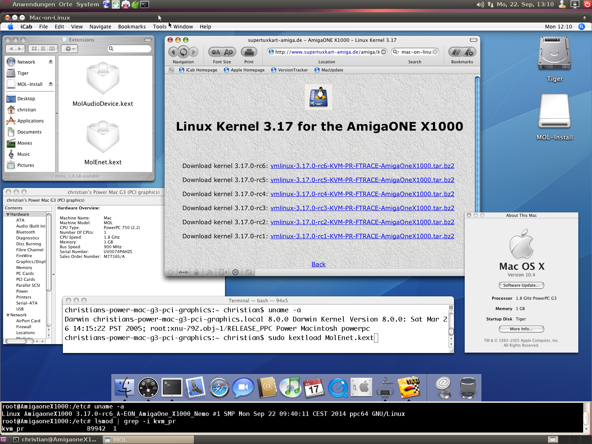Viewport: 592px width, 444px height.
Task: Click the Trash icon in the Dock
Action: [468, 388]
